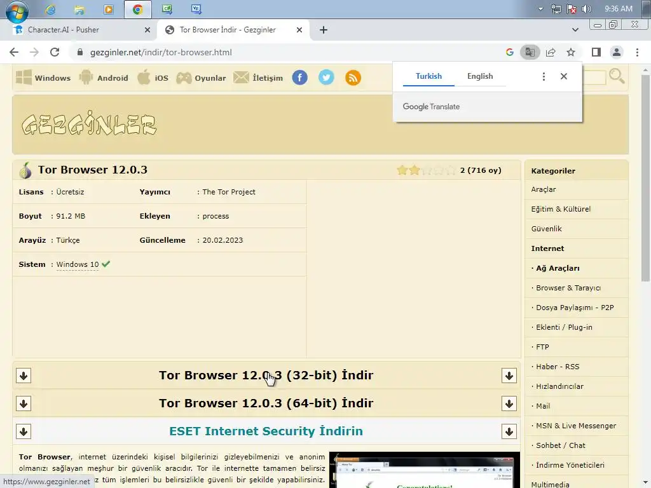Open the Chrome profile avatar

click(x=617, y=52)
